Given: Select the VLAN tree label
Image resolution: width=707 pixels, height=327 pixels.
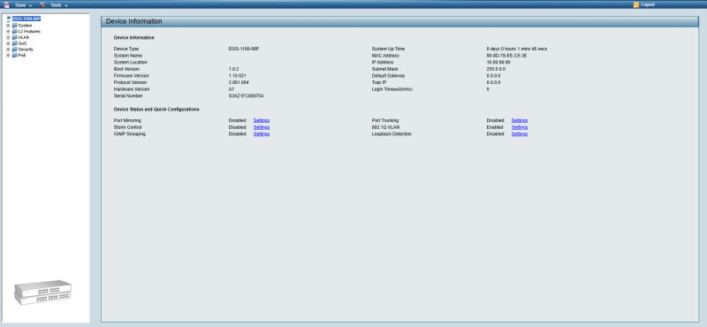Looking at the screenshot, I should click(24, 37).
